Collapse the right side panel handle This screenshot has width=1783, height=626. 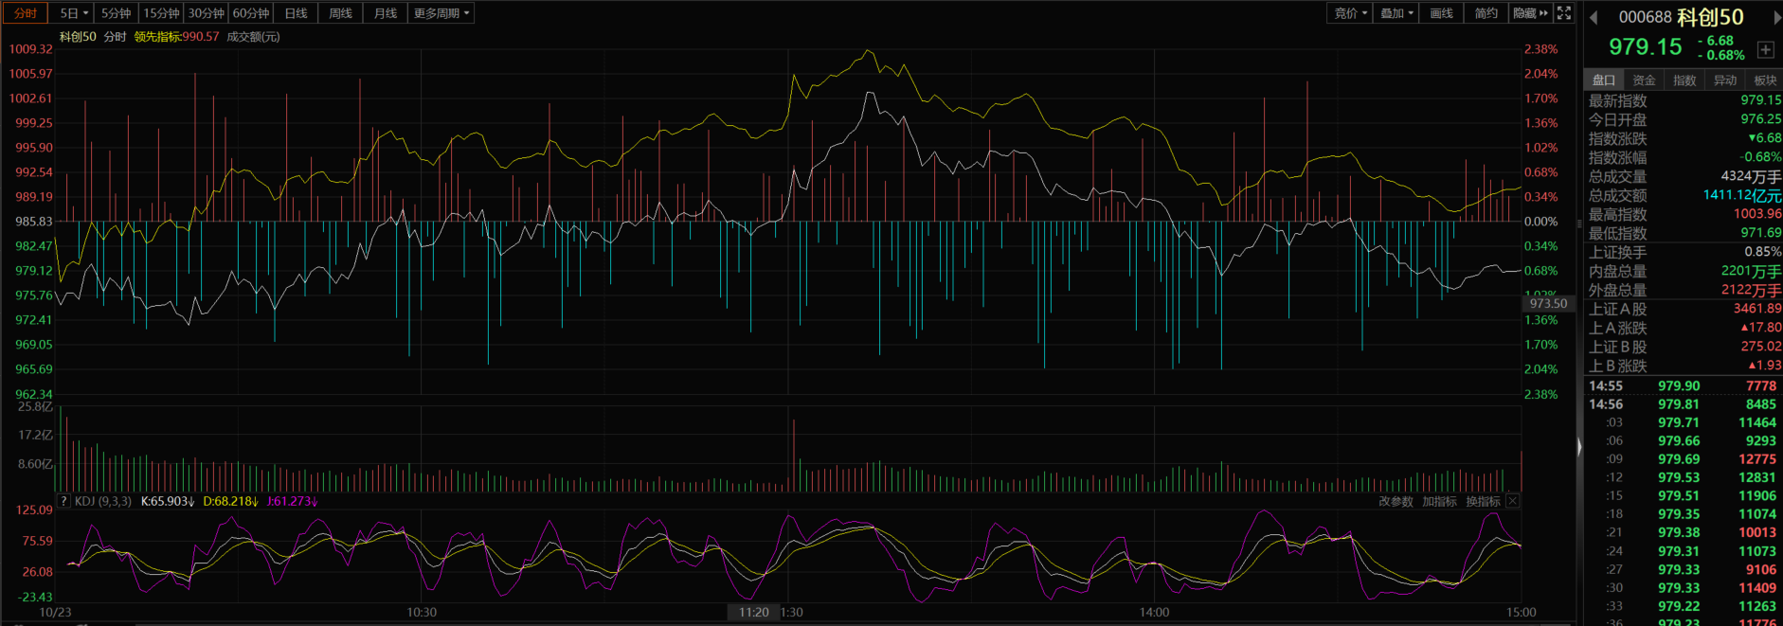click(1578, 447)
